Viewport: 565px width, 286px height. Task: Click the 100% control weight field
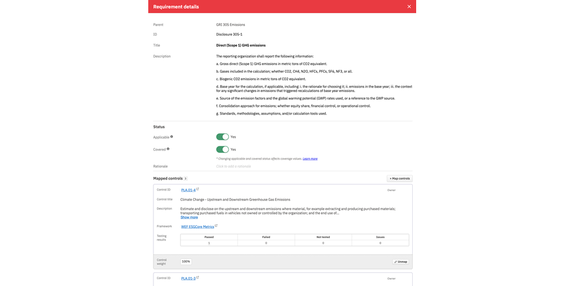click(x=186, y=261)
